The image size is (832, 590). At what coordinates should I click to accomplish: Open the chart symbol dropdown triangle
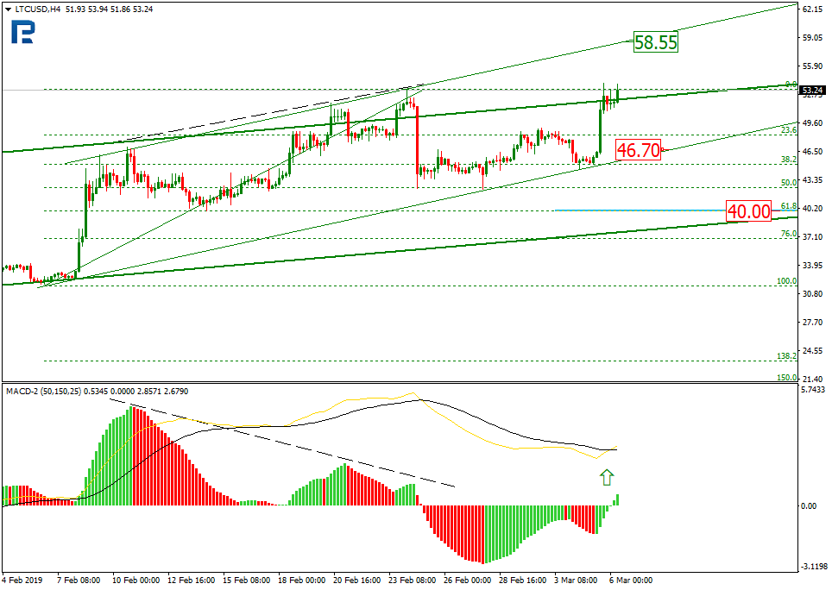8,9
